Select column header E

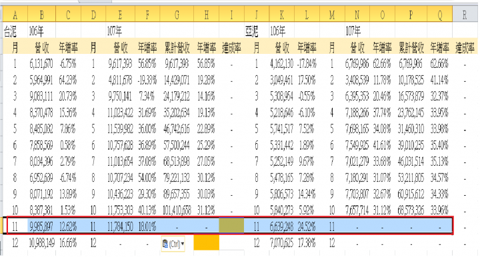point(120,15)
